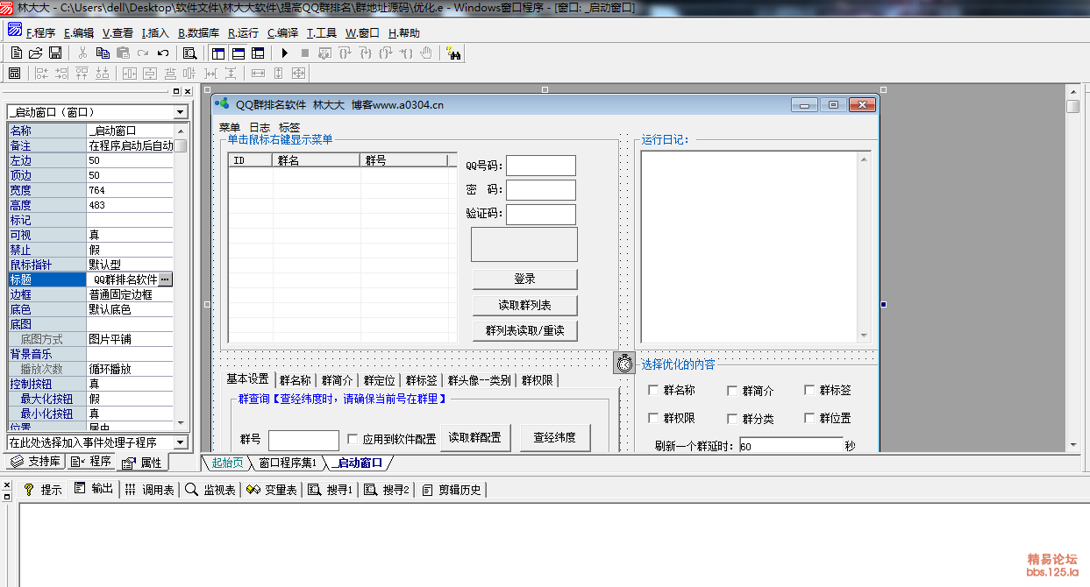Open the event handler subroutine dropdown
The width and height of the screenshot is (1090, 587).
181,443
